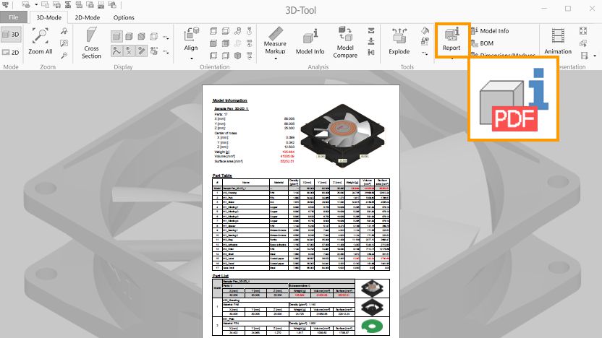This screenshot has height=338, width=602.
Task: Open the Cross Section tool
Action: (x=91, y=43)
